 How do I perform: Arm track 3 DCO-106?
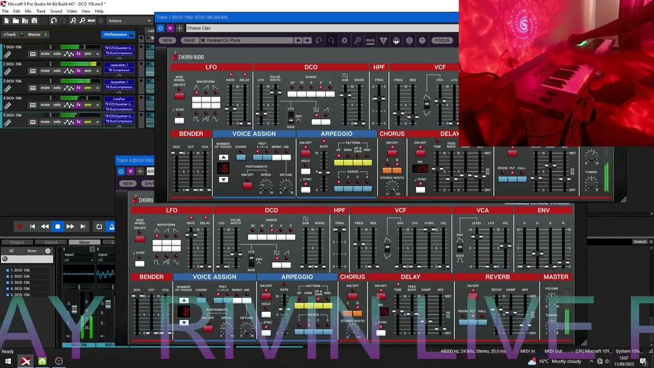pyautogui.click(x=88, y=88)
